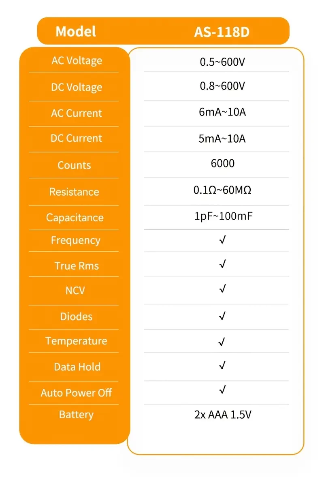Click the AC Voltage label
Image resolution: width=324 pixels, height=477 pixels.
click(x=77, y=61)
